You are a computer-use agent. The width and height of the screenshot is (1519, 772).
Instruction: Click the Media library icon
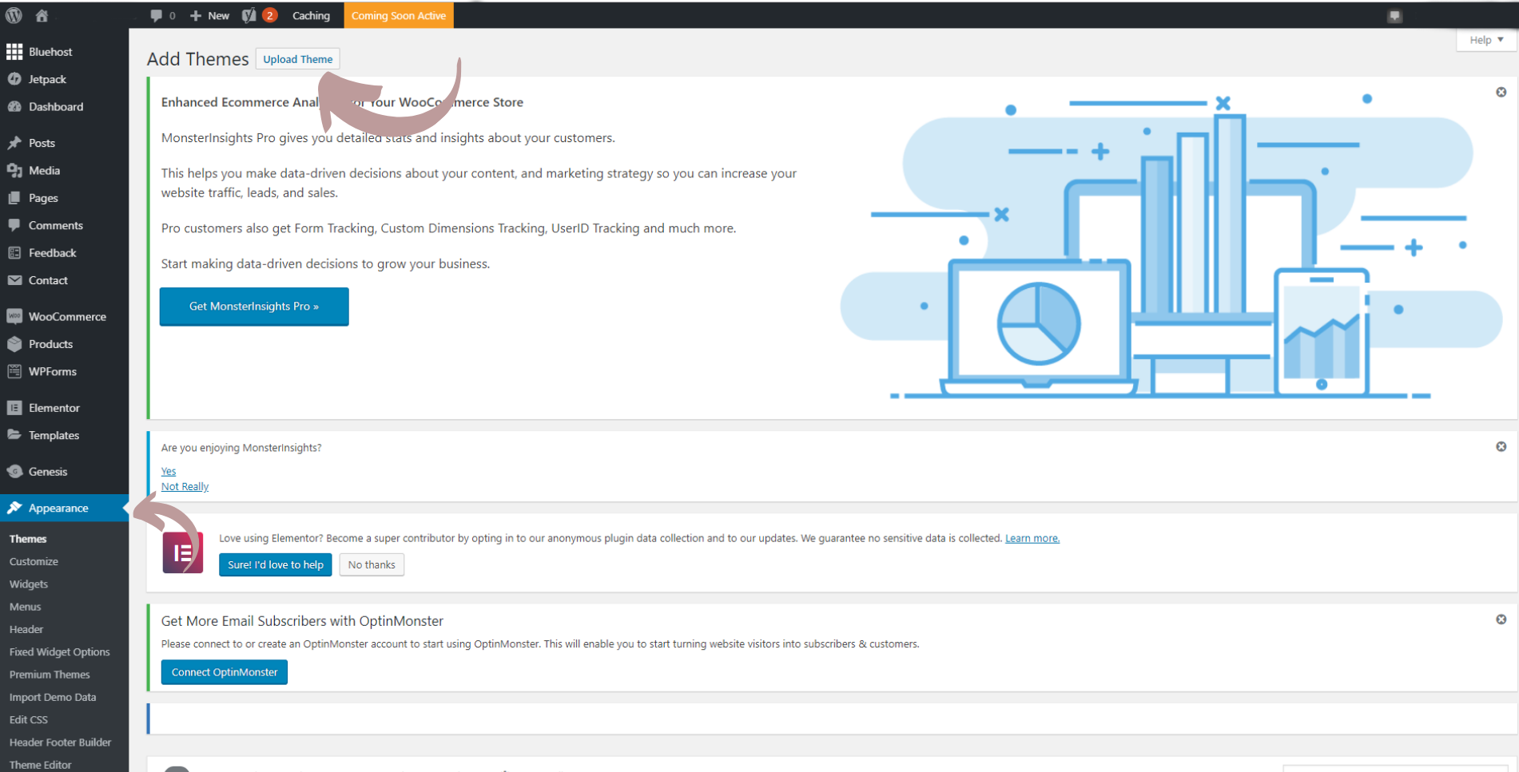pos(14,170)
